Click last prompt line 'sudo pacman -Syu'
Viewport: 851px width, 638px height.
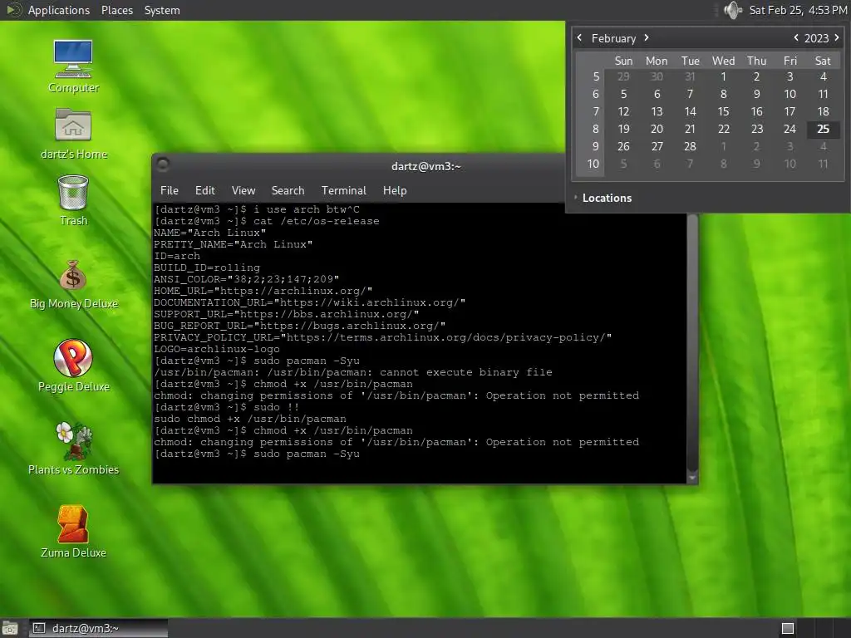(257, 454)
